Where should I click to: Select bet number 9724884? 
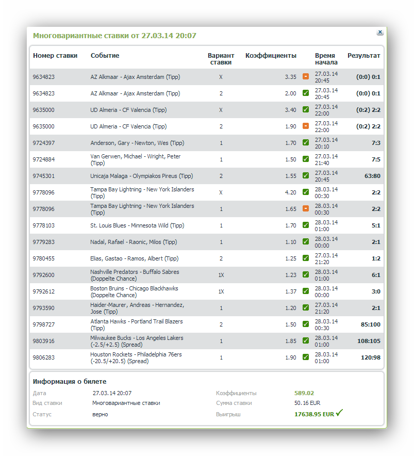44,159
